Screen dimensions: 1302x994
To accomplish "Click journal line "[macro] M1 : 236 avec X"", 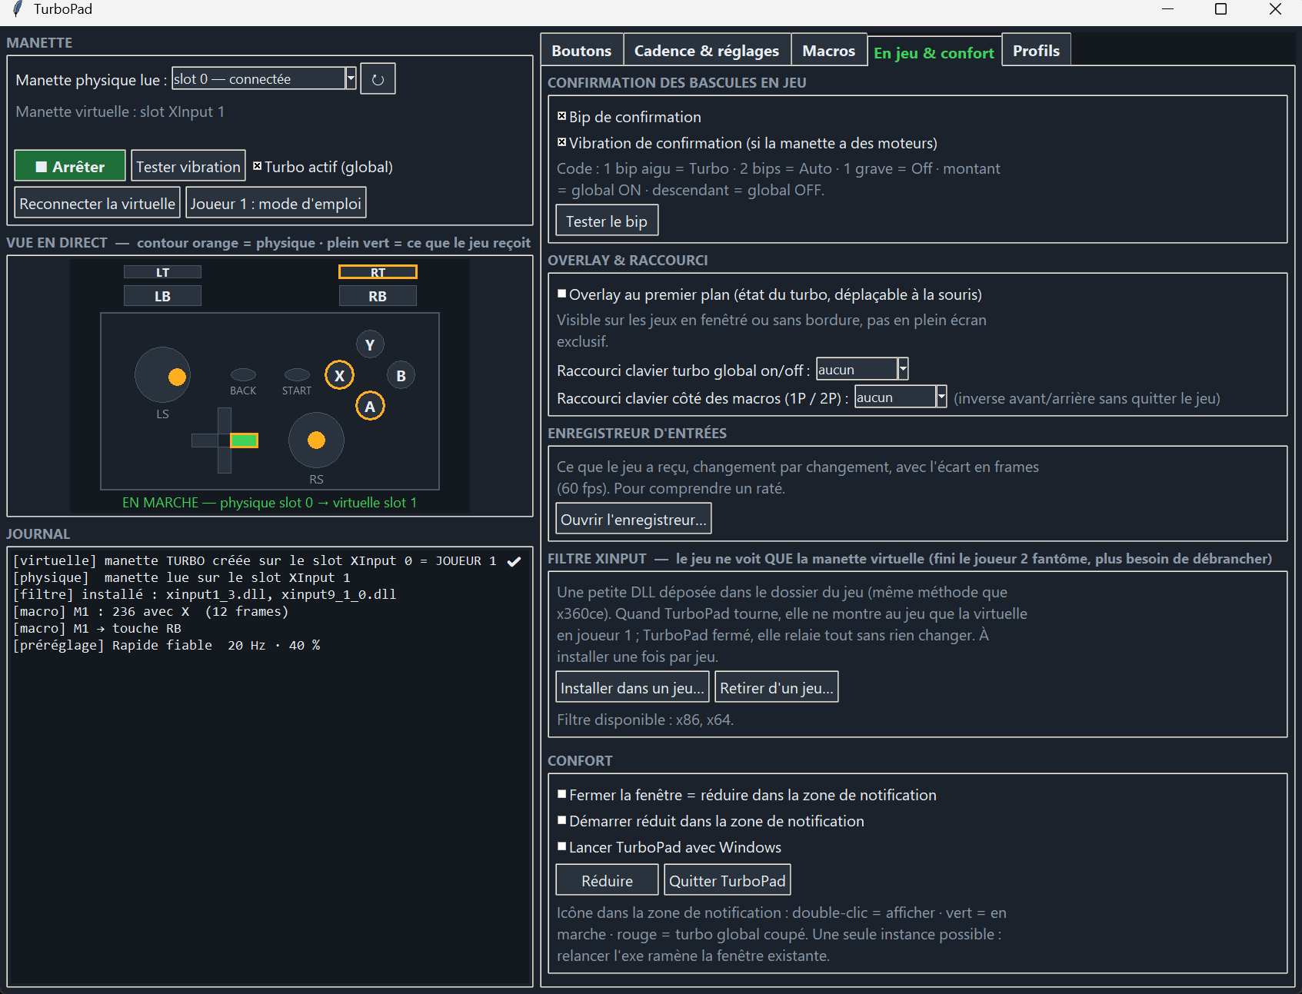I will coord(151,611).
